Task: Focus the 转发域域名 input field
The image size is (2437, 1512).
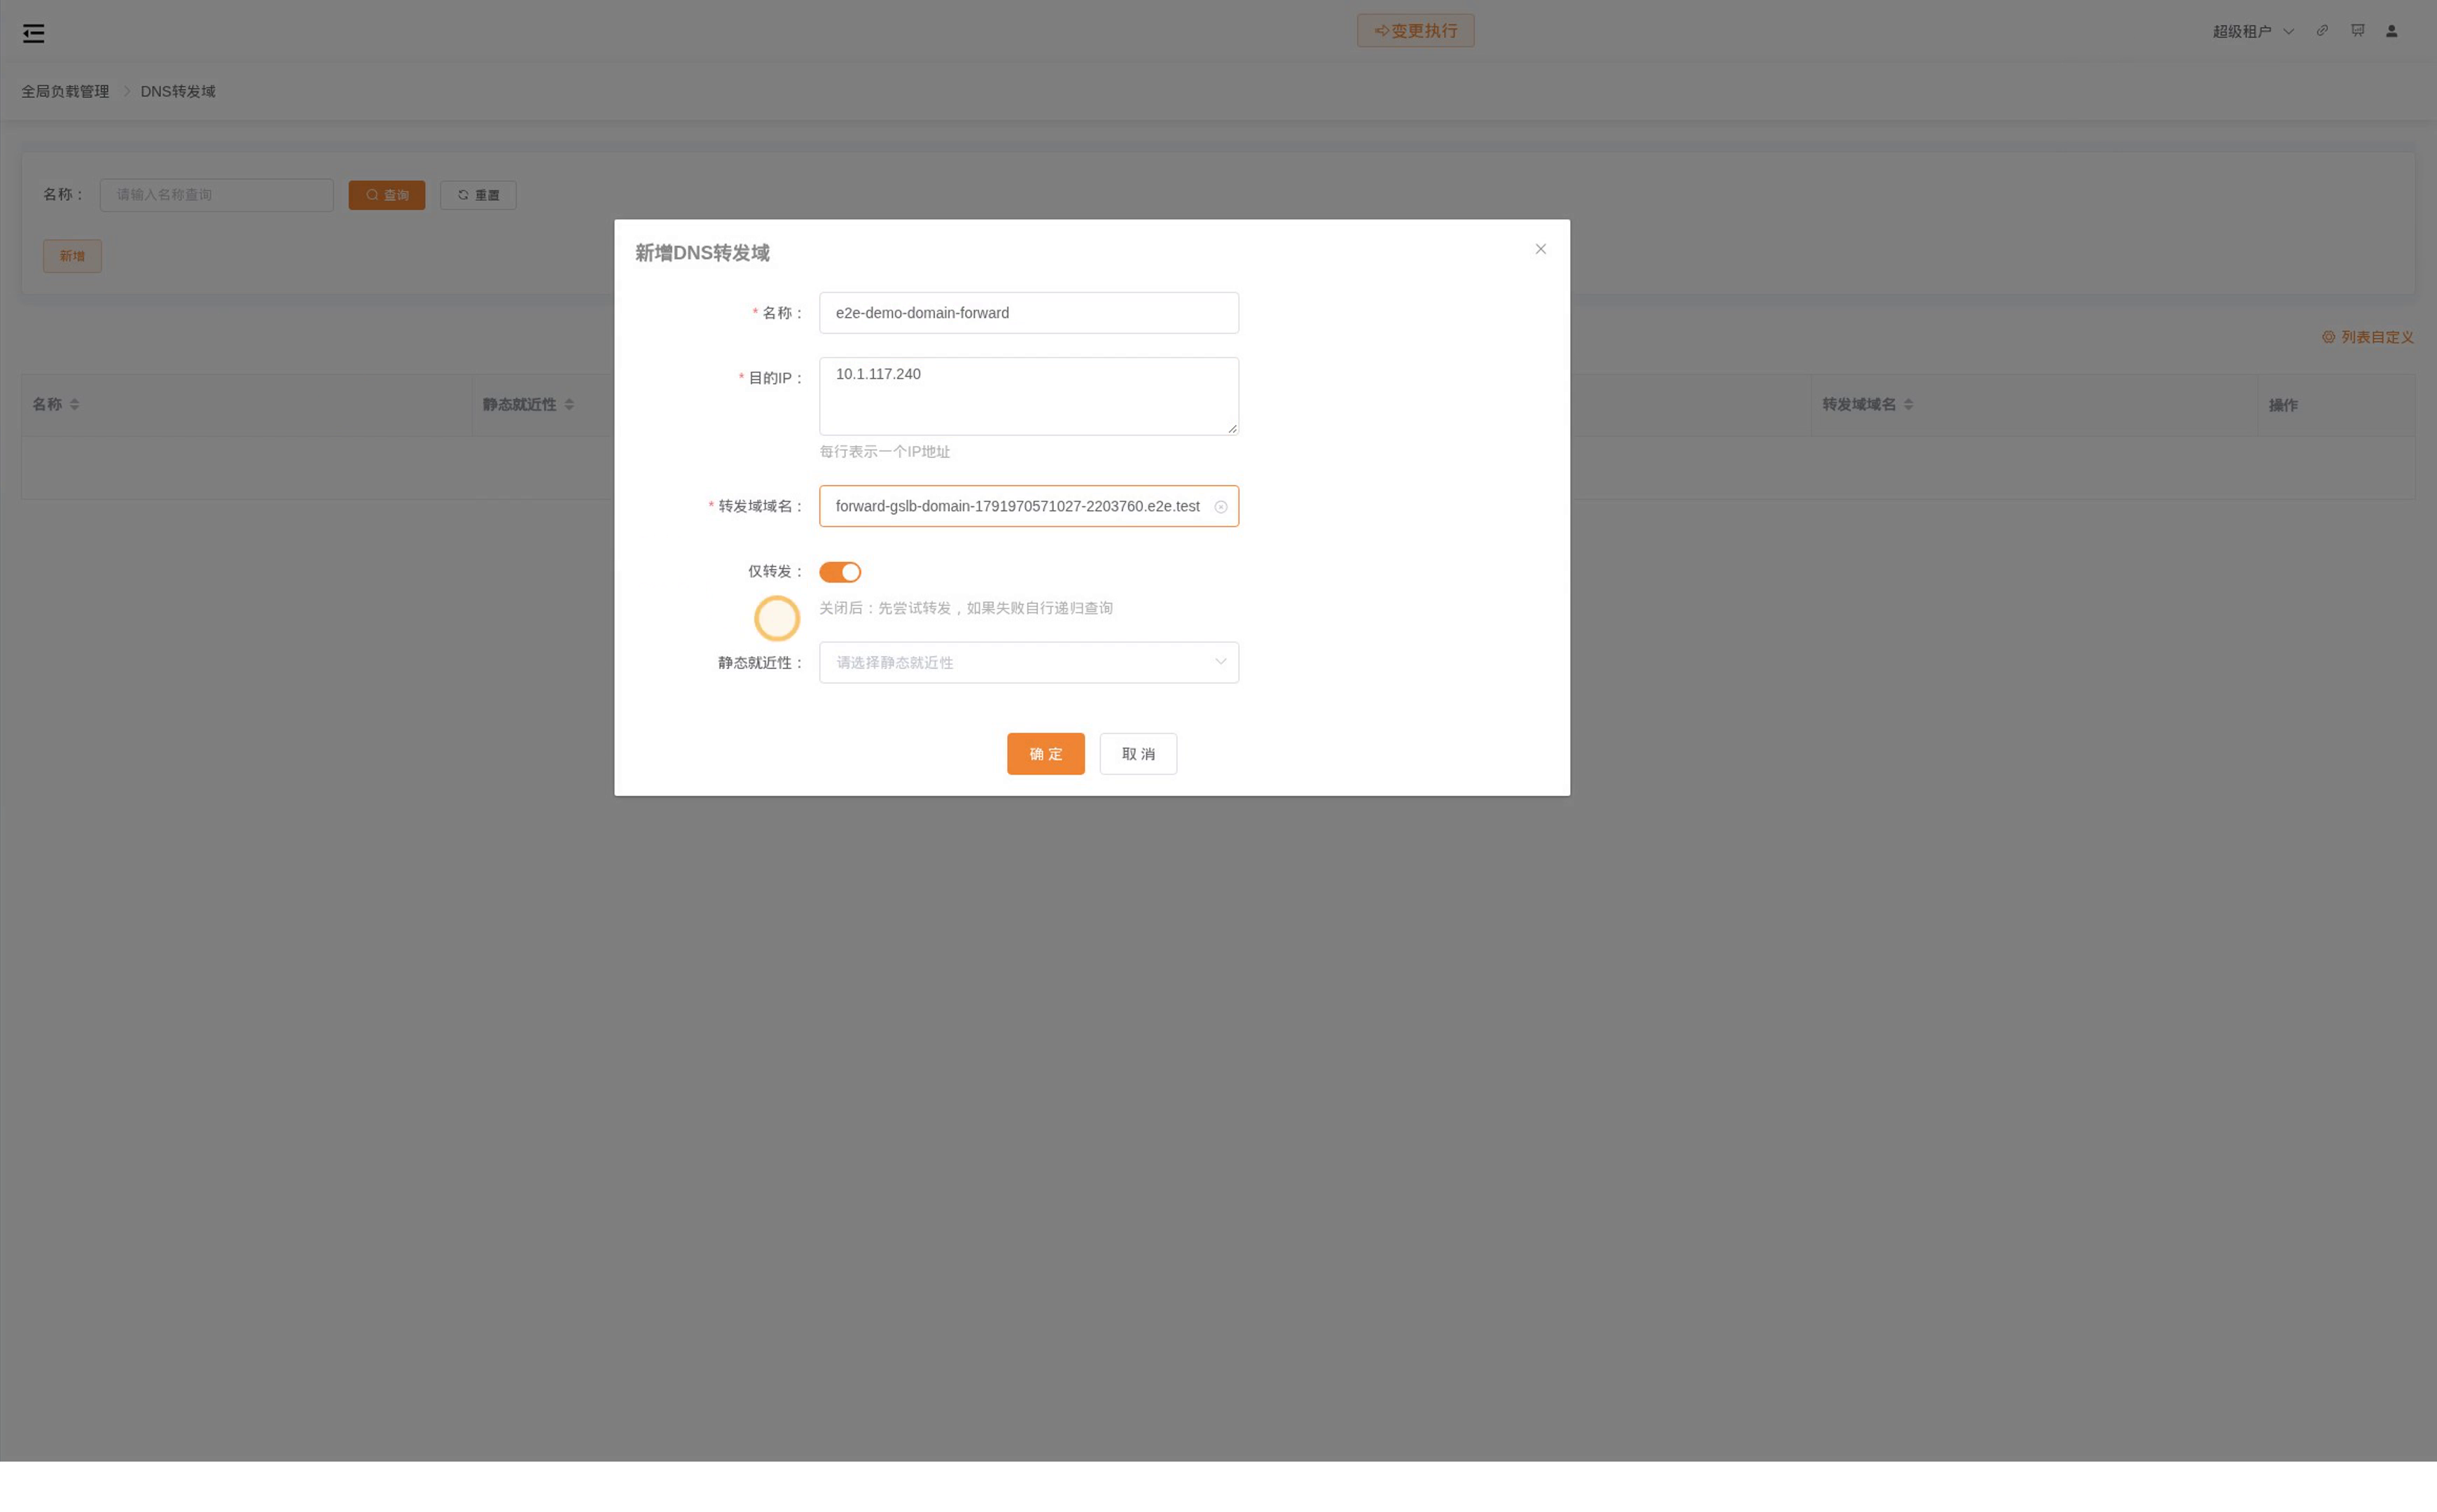Action: 1029,506
